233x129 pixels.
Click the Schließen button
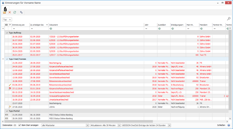click(221, 125)
